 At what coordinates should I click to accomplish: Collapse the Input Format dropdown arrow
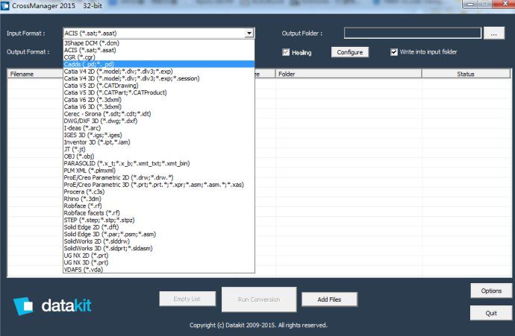249,34
